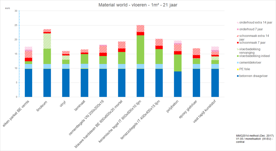This screenshot has height=151, width=276.
Task: Select legend swatch for onderhoud 7 jaar
Action: tap(238, 29)
